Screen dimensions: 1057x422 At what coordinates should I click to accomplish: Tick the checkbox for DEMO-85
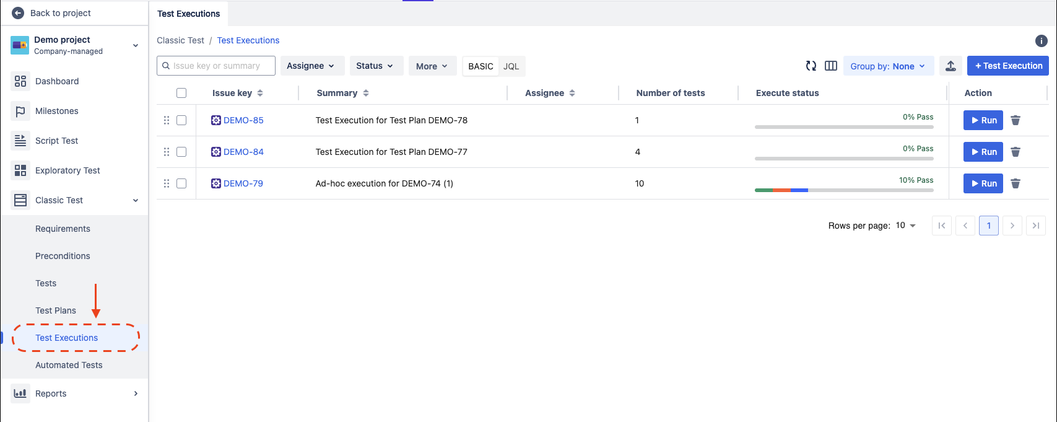click(x=181, y=120)
